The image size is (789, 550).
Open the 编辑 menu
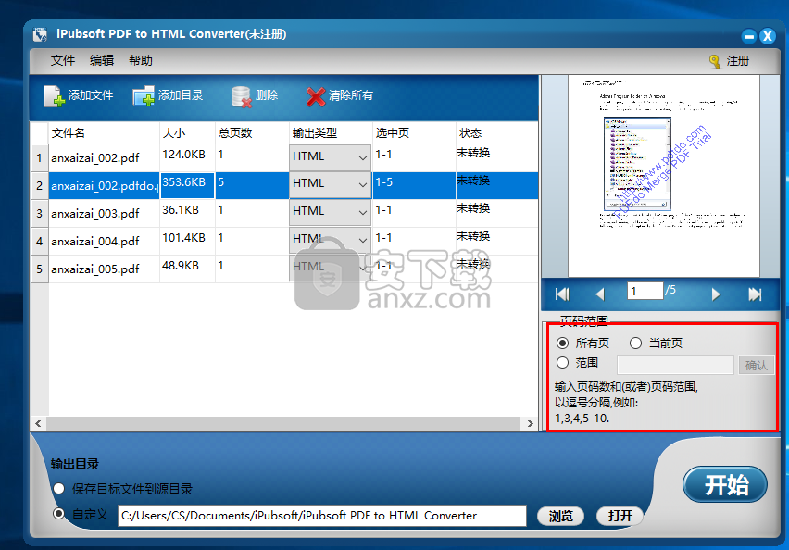click(102, 60)
